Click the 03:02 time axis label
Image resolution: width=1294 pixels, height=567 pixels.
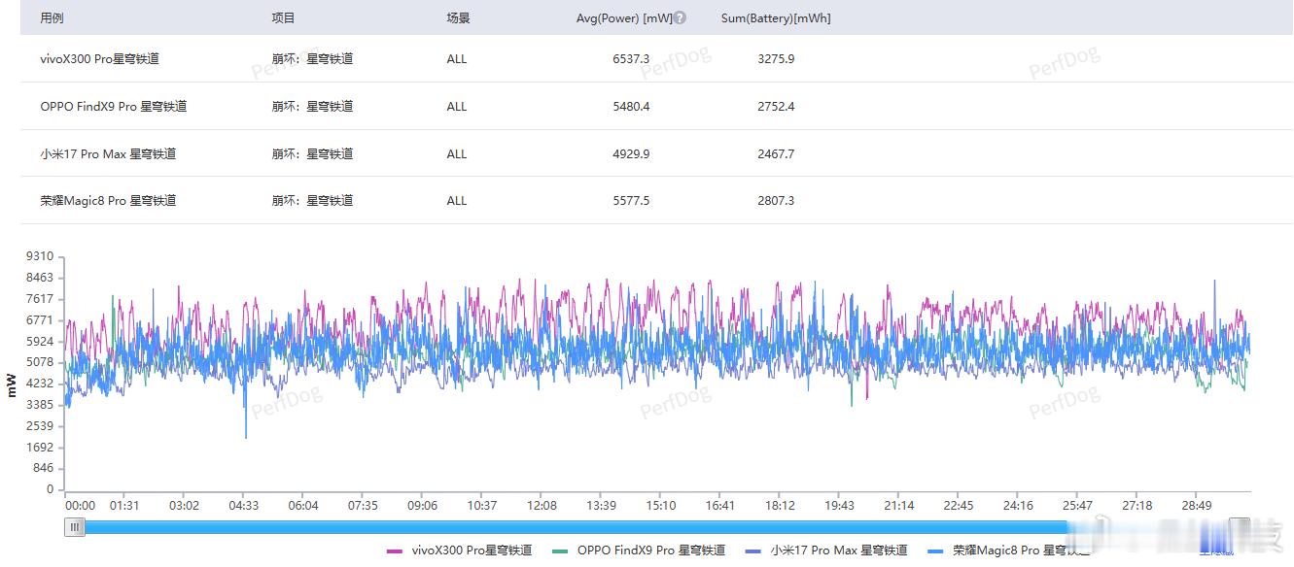pos(184,506)
